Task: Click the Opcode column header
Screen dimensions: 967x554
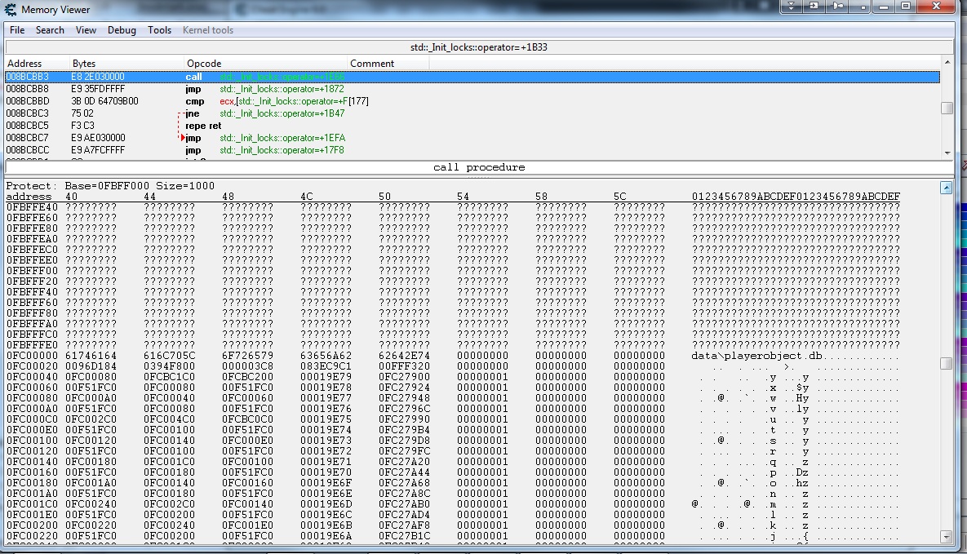Action: coord(204,64)
